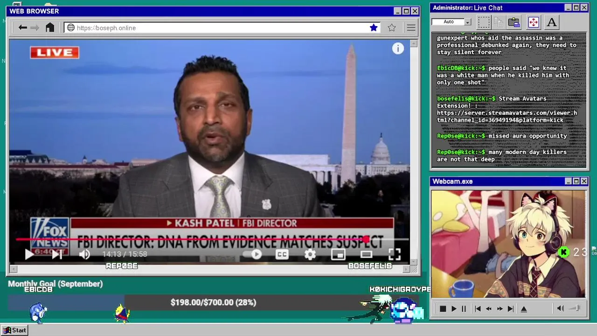597x336 pixels.
Task: Mute the video player volume
Action: pos(84,254)
